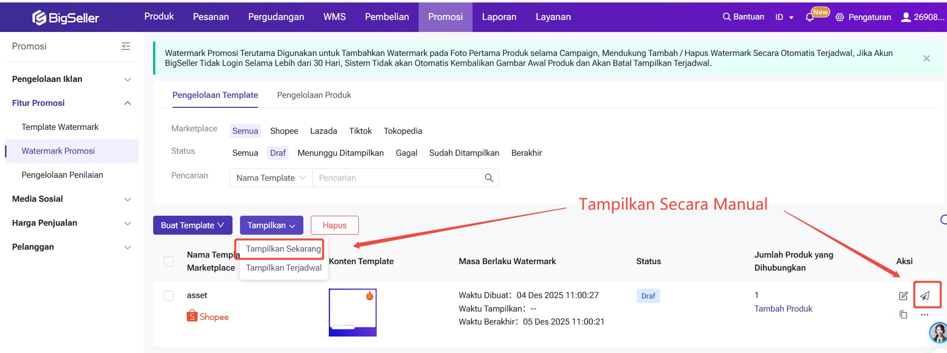Image resolution: width=947 pixels, height=353 pixels.
Task: Click the copy template icon in Aksi
Action: click(903, 315)
